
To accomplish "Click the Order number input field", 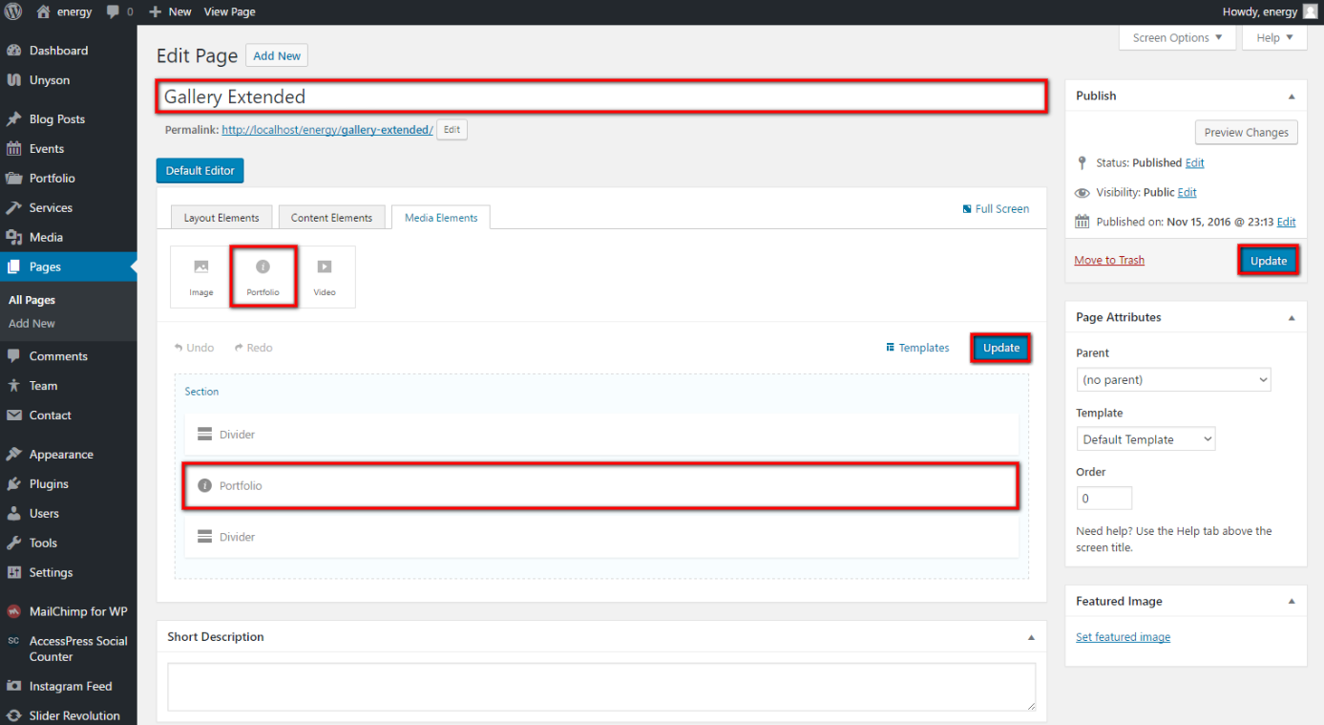I will (x=1103, y=499).
